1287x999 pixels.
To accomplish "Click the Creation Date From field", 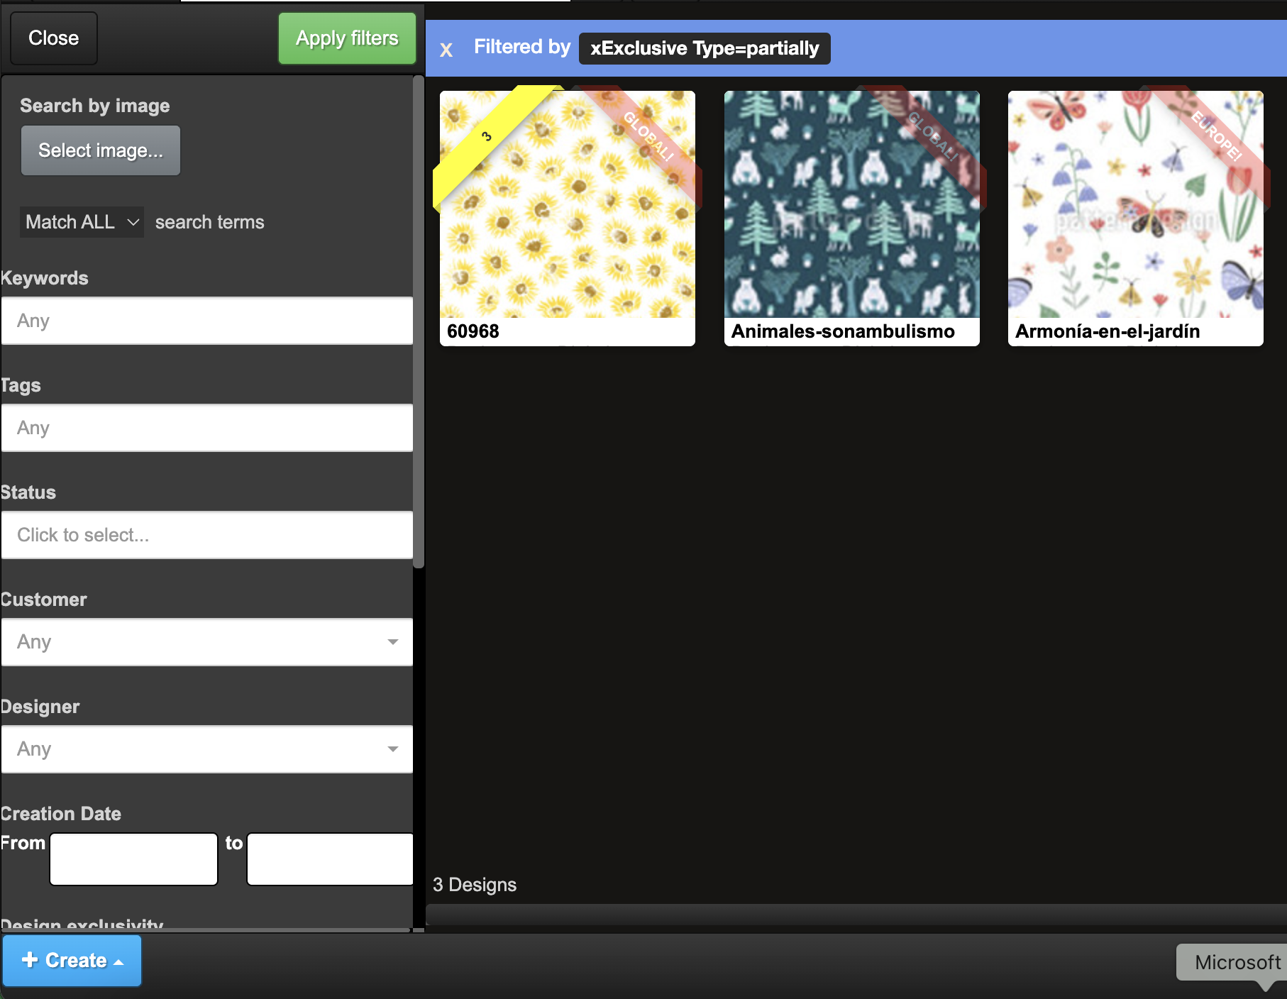I will click(133, 859).
